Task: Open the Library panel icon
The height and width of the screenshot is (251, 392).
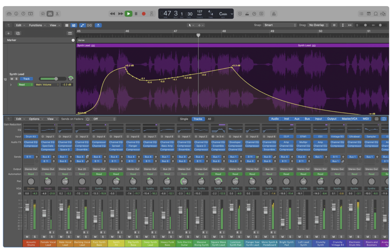Action: [x=9, y=14]
